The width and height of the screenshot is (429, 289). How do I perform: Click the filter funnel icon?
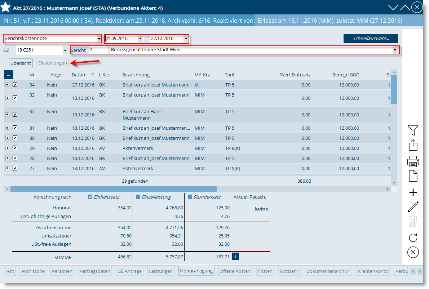click(x=413, y=130)
